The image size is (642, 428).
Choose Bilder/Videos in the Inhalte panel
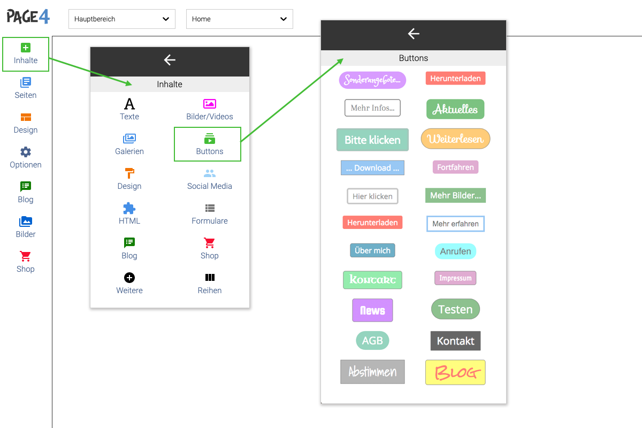click(x=210, y=110)
